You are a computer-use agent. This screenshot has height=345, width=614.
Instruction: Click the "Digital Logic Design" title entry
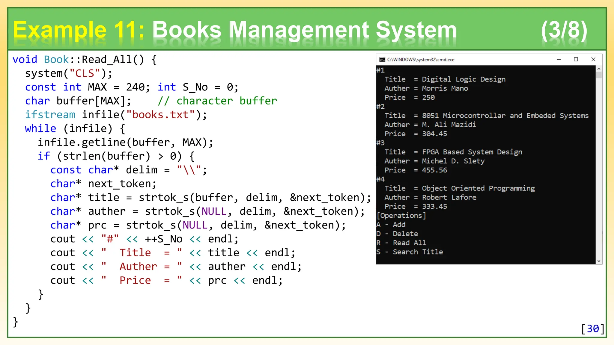coord(463,79)
